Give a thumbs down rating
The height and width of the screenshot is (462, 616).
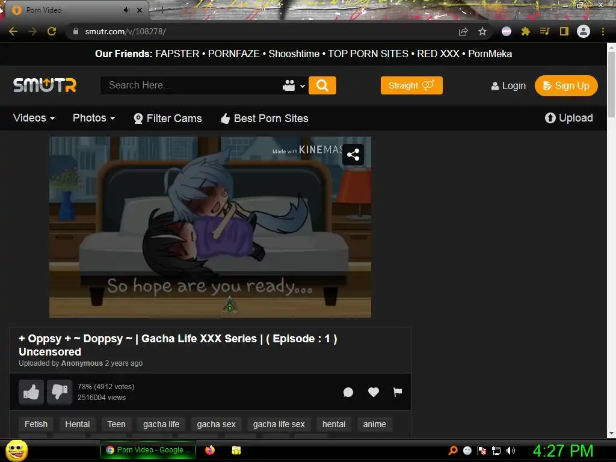tap(60, 392)
